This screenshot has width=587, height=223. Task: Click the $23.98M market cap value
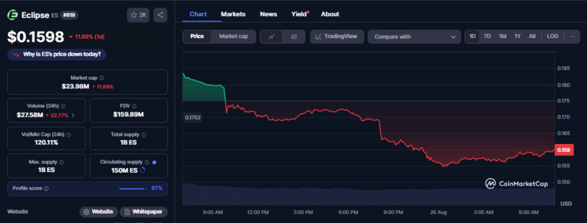[x=75, y=87]
